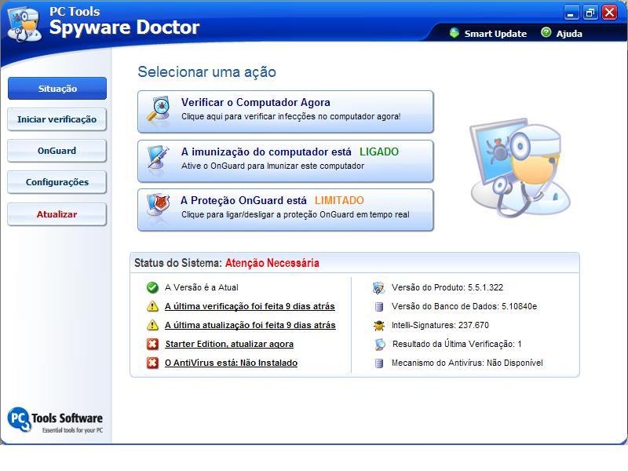Image resolution: width=628 pixels, height=471 pixels.
Task: Open link A última verificação foi feita 9 dias atrás
Action: 250,306
